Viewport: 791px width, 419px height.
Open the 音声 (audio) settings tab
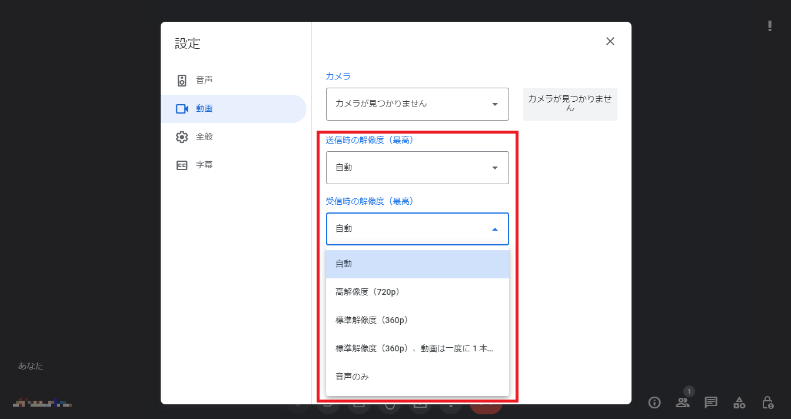tap(204, 81)
